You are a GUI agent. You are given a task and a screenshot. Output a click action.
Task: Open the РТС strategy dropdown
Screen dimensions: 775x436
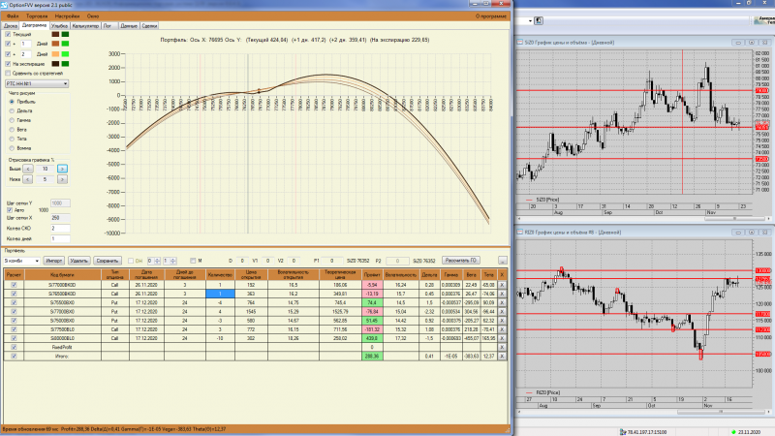pos(37,83)
